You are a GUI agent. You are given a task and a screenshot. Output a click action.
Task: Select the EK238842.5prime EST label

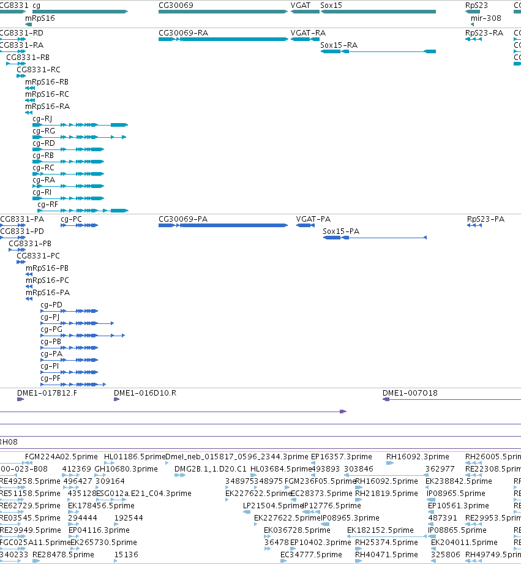(459, 481)
